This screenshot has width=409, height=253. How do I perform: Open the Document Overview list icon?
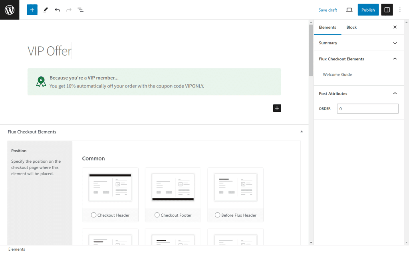tap(80, 10)
